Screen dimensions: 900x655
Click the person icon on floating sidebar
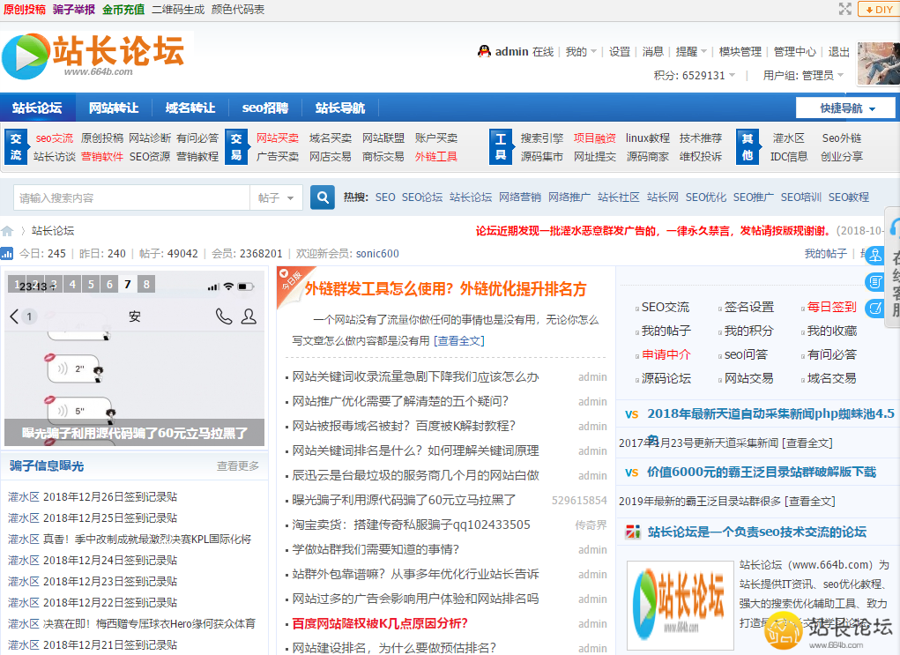pos(874,256)
